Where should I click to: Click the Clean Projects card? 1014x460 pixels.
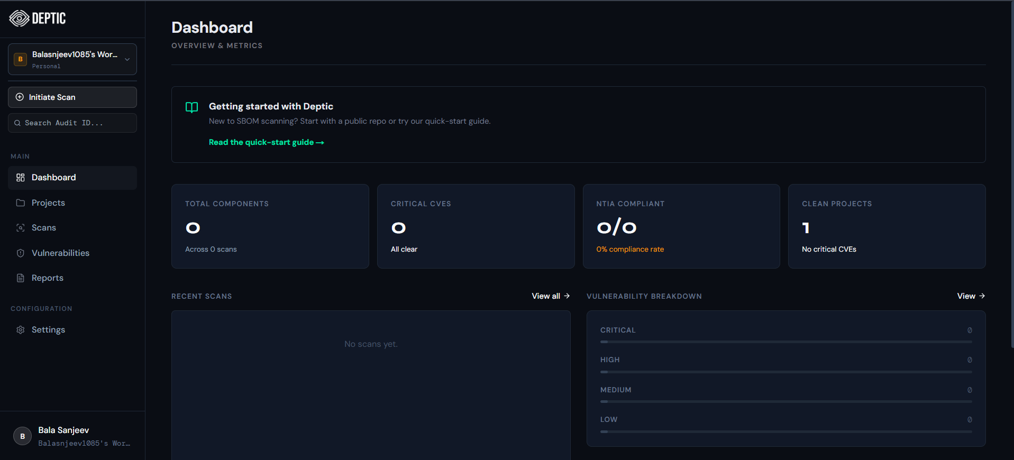point(887,226)
